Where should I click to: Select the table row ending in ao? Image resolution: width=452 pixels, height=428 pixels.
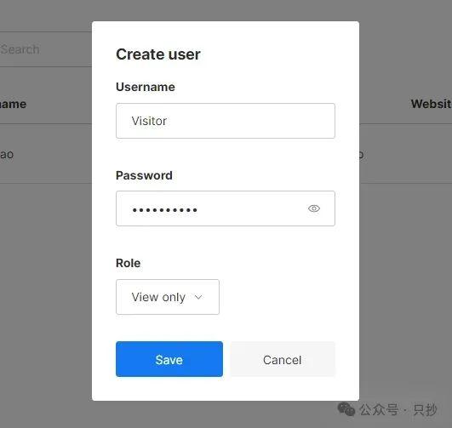tap(46, 154)
